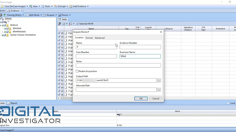236x132 pixels.
Task: Click file icon in row 63
Action: pos(66,84)
